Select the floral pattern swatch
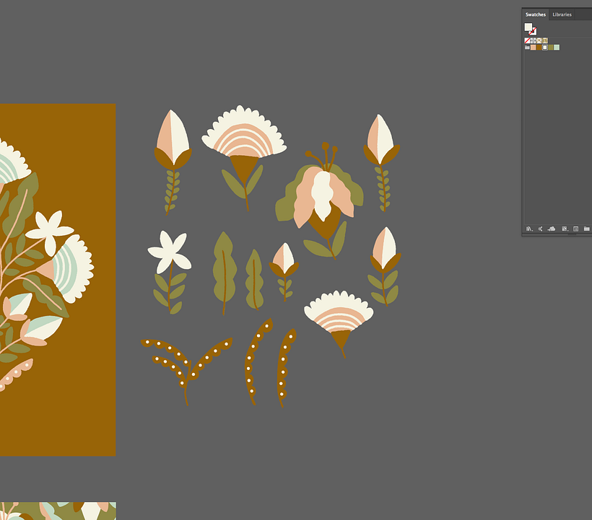The image size is (592, 520). 538,41
